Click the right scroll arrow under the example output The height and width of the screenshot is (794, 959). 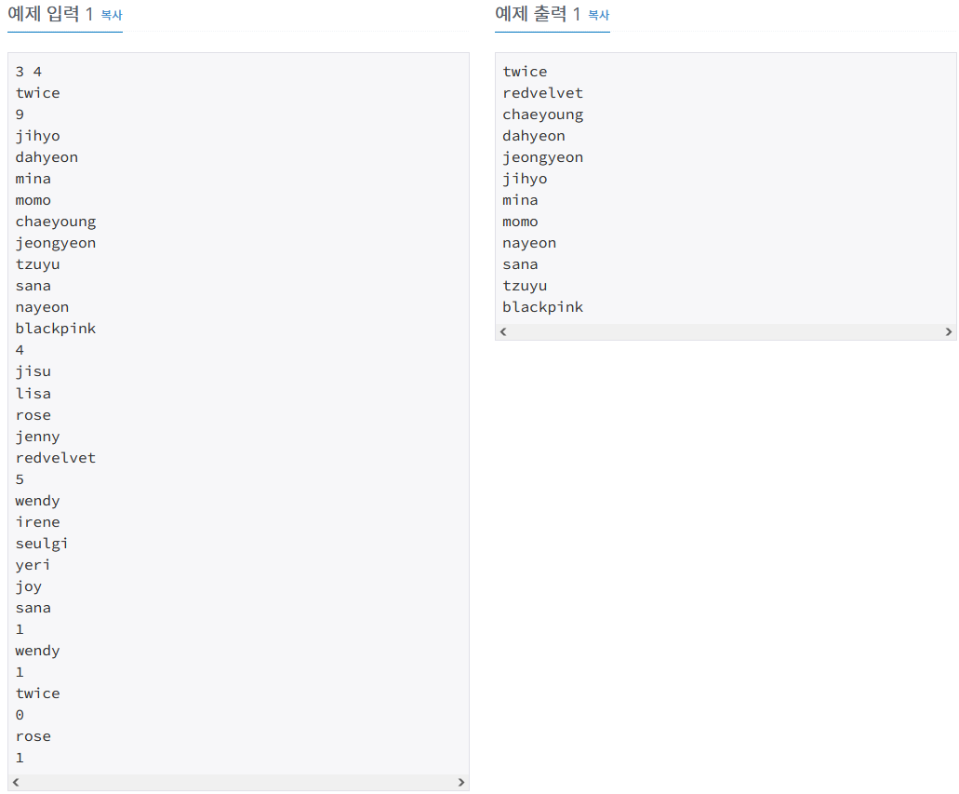[949, 331]
